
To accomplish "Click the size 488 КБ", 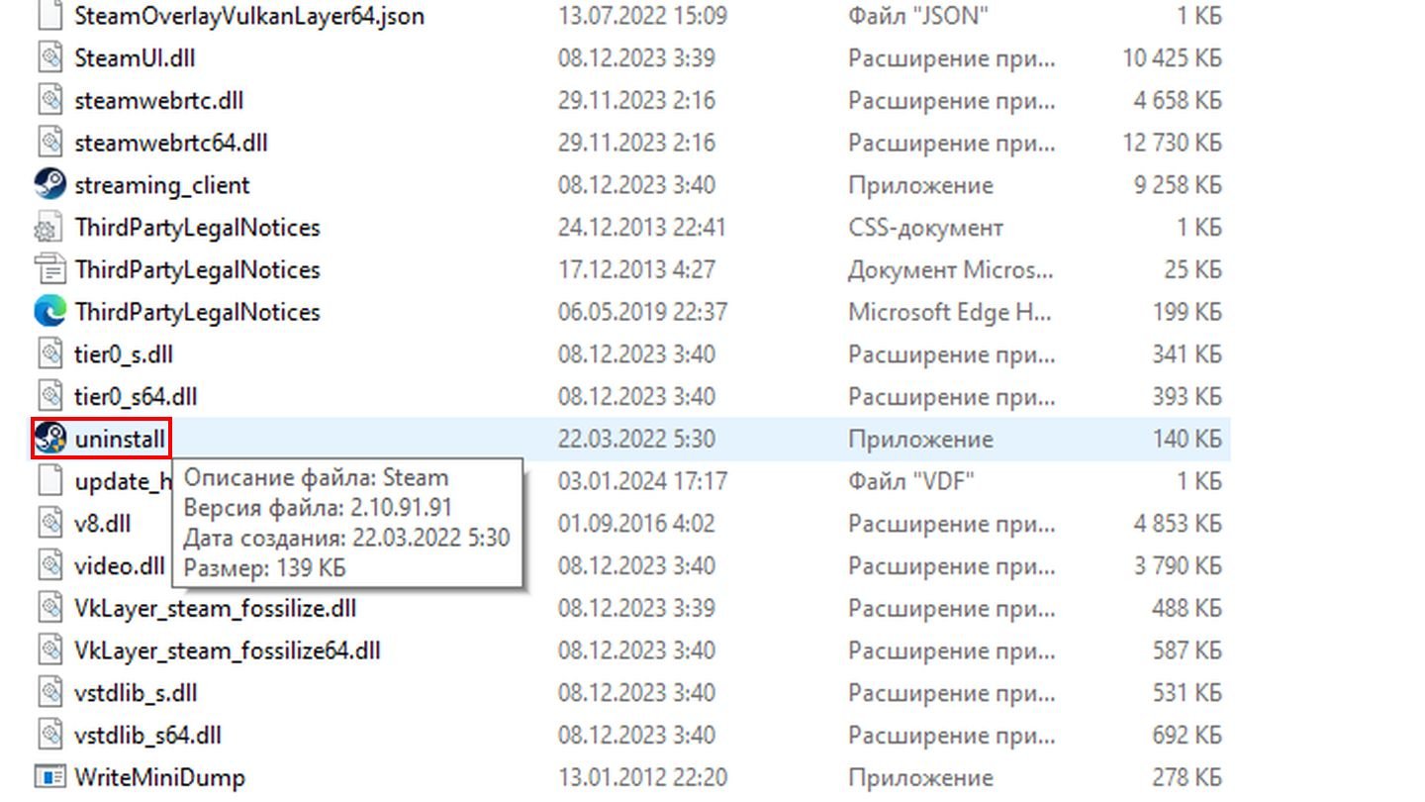I will (1187, 608).
